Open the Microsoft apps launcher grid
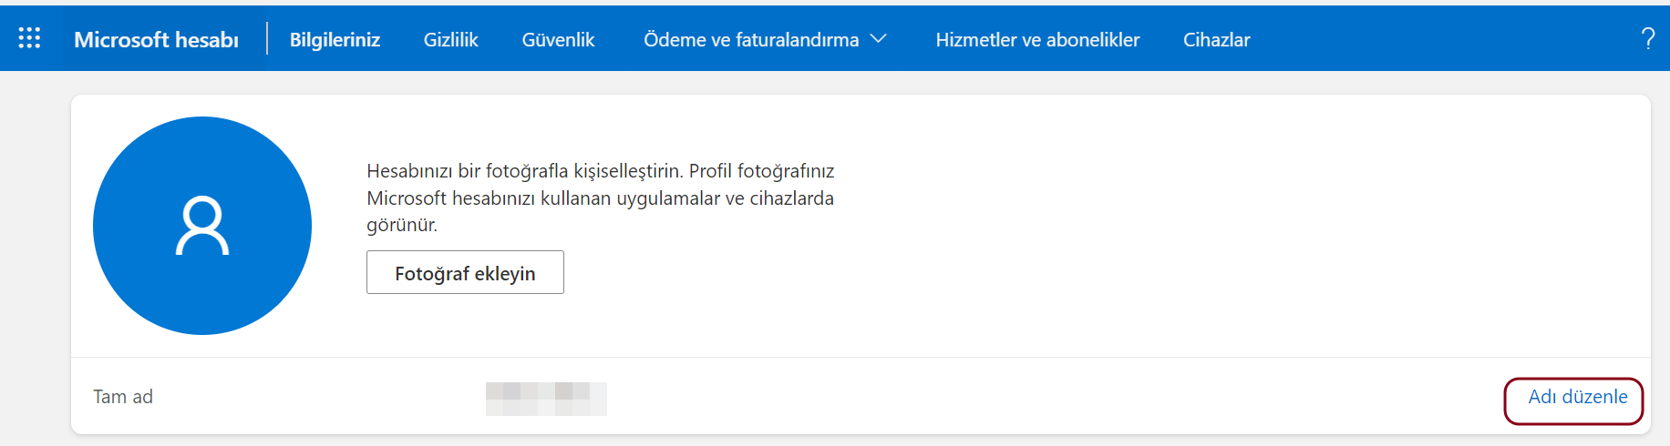The image size is (1670, 446). 29,38
